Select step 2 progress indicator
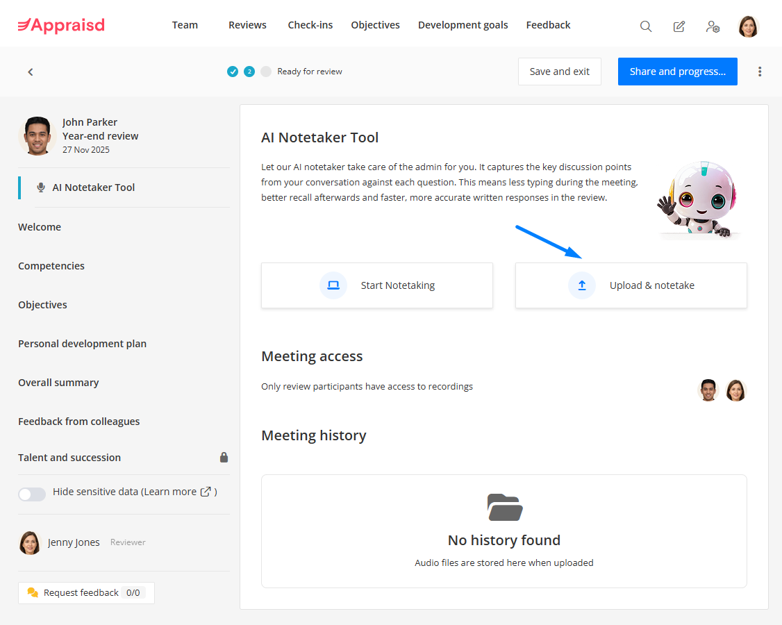 point(249,72)
